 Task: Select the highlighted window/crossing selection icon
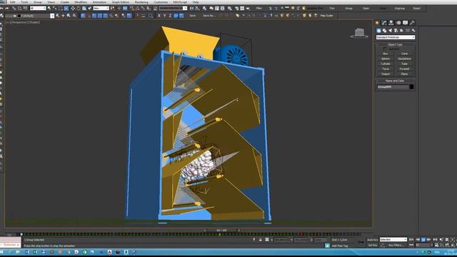click(66, 9)
